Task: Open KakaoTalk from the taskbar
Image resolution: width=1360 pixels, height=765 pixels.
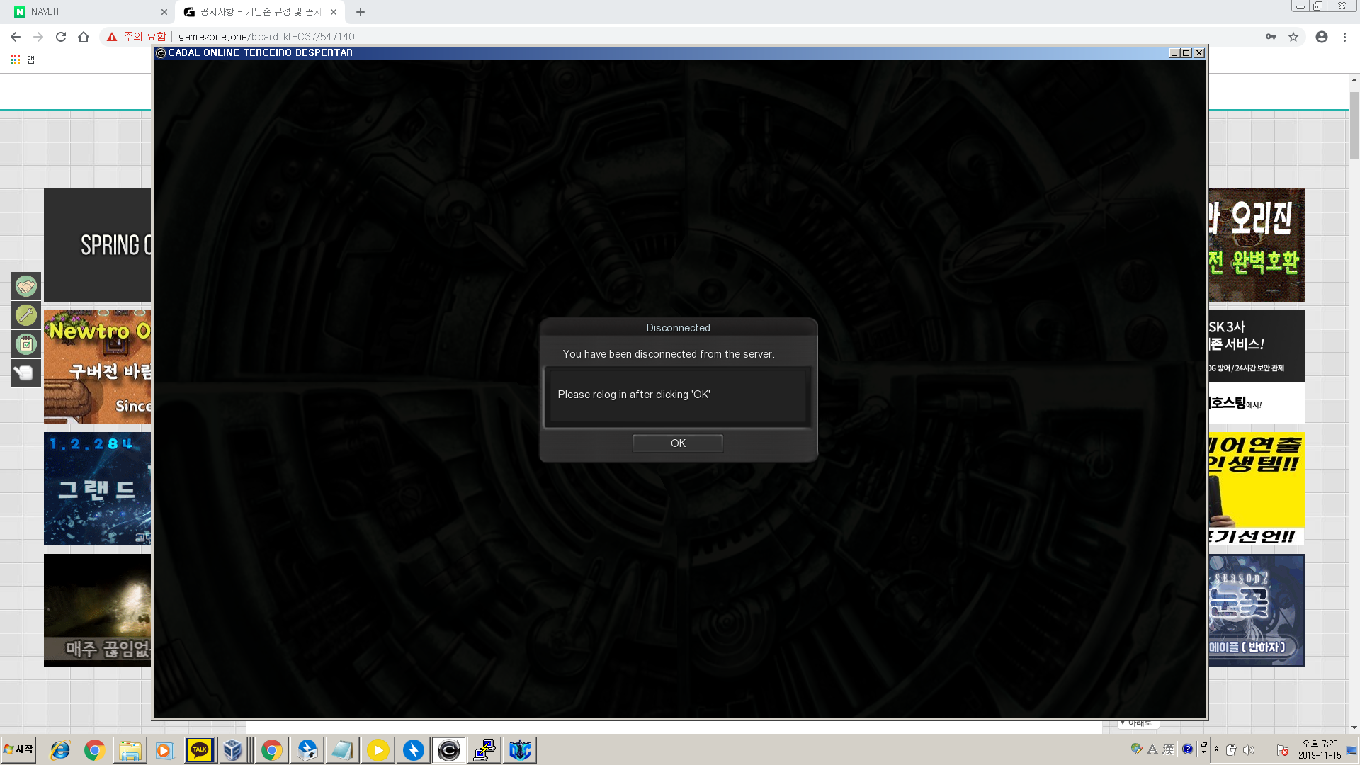Action: pos(200,750)
